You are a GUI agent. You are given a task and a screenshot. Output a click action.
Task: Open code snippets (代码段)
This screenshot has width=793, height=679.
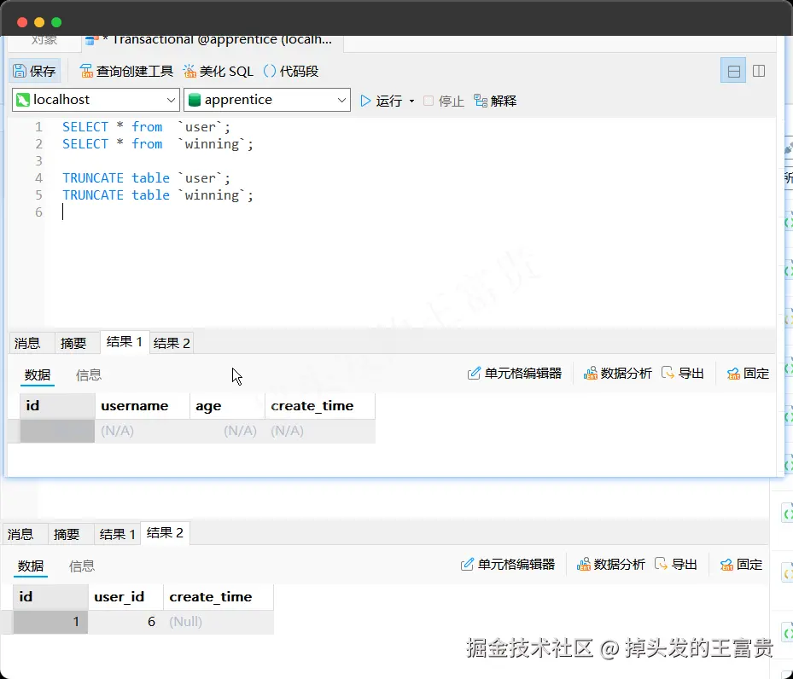click(x=291, y=72)
